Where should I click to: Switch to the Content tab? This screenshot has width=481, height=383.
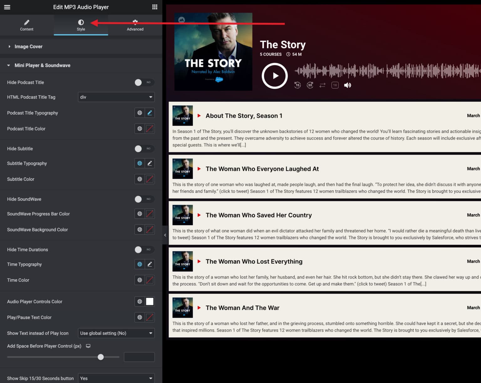(x=27, y=25)
